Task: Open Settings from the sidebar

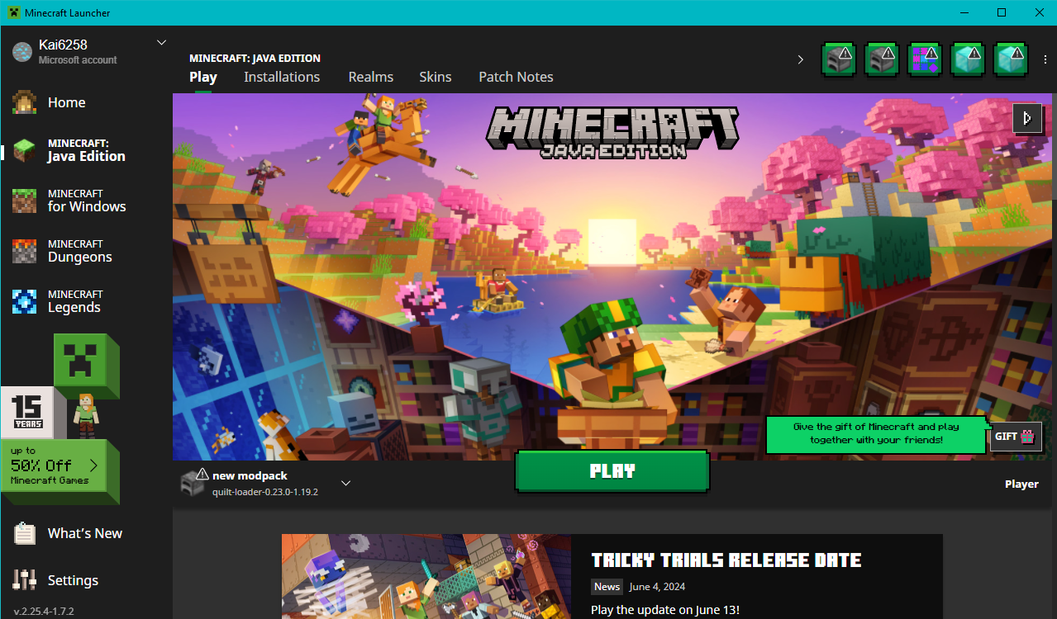Action: 86,580
